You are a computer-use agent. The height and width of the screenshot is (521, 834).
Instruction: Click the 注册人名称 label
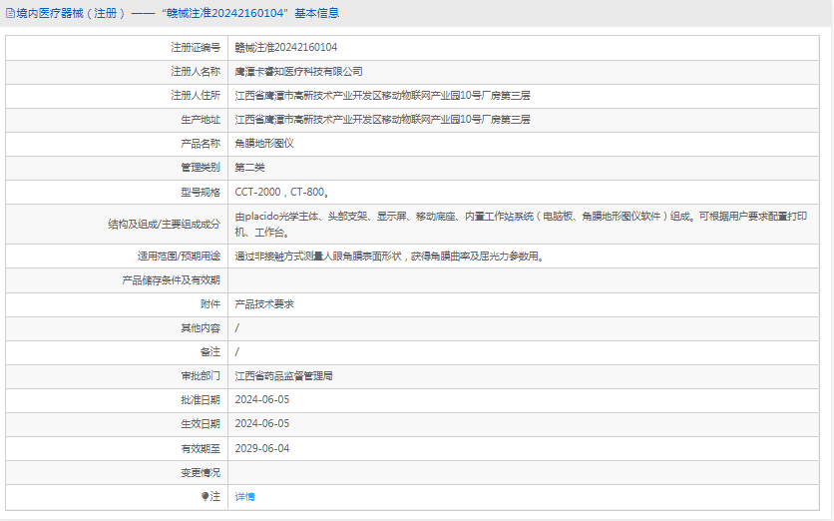click(196, 71)
